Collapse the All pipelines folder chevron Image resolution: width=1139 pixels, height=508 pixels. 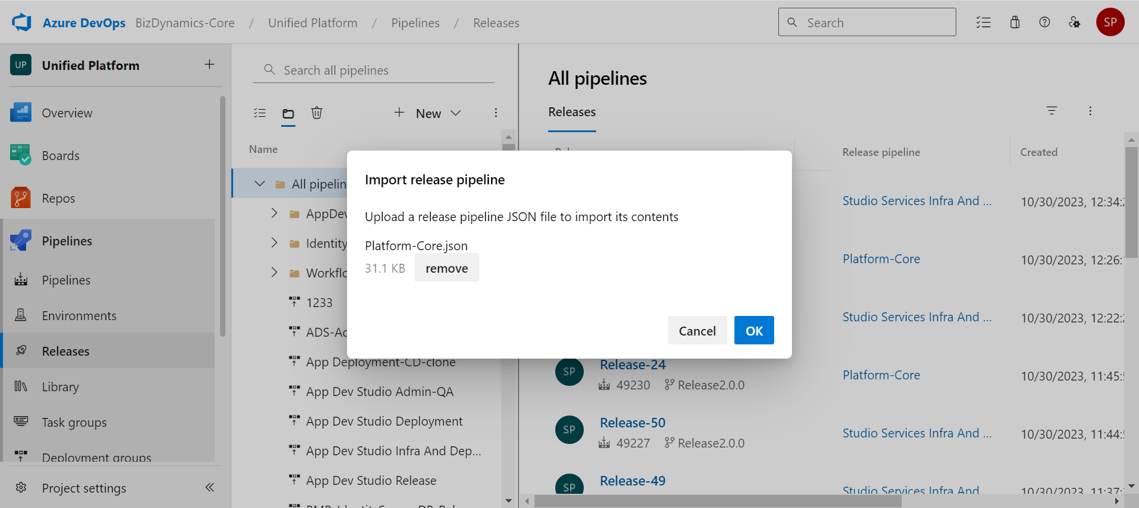pyautogui.click(x=260, y=184)
